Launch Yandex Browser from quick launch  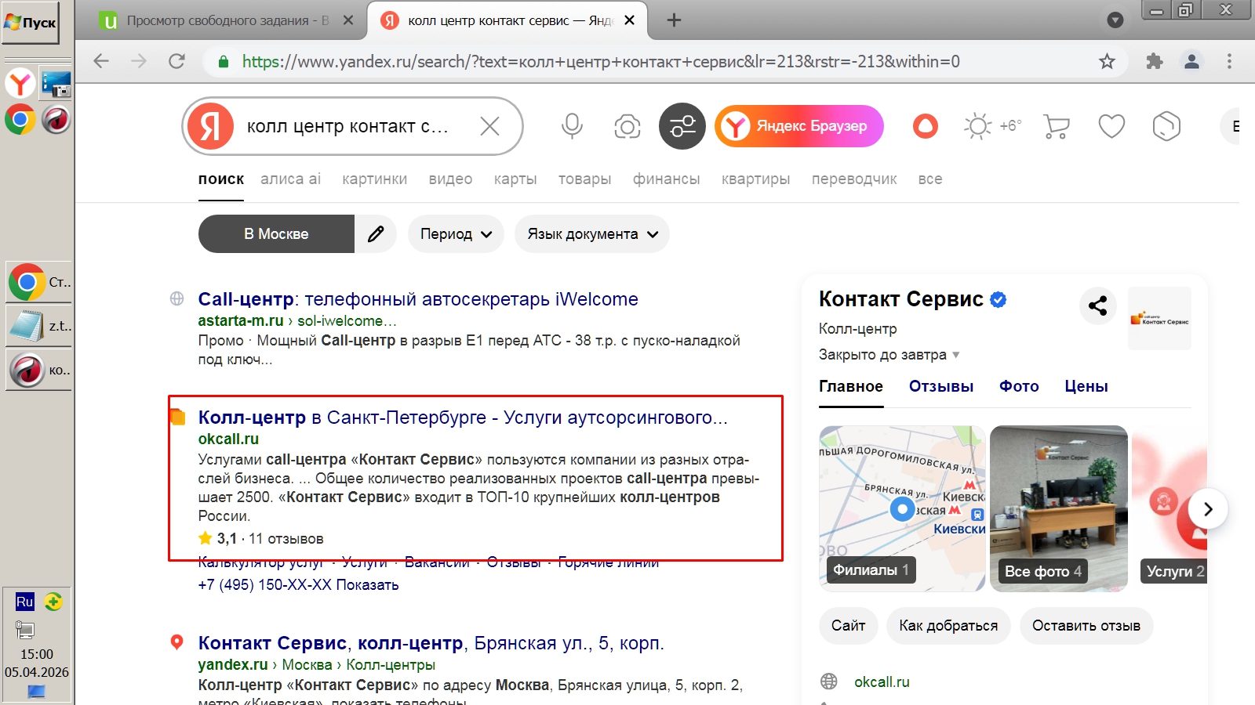20,83
